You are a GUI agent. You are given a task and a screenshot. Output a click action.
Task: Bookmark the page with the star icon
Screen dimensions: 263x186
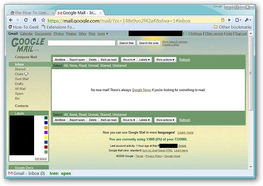(x=43, y=20)
